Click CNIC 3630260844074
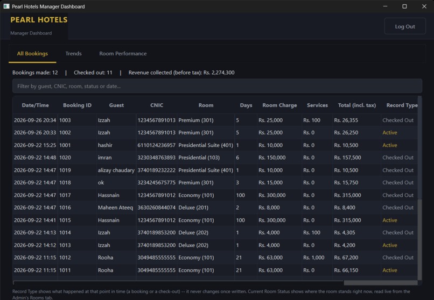434x300 pixels. (156, 208)
